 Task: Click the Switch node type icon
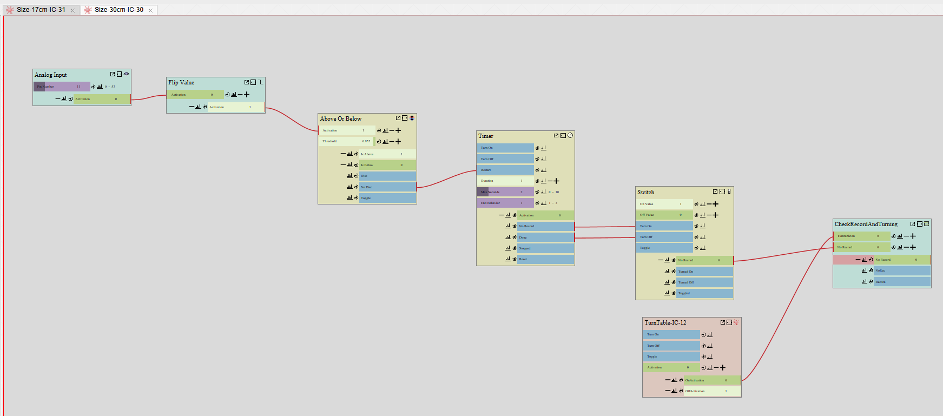click(x=729, y=192)
